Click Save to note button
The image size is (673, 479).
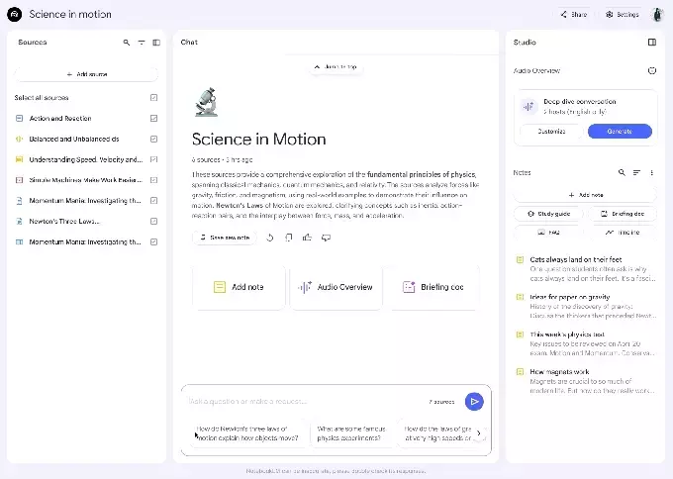[x=225, y=238]
